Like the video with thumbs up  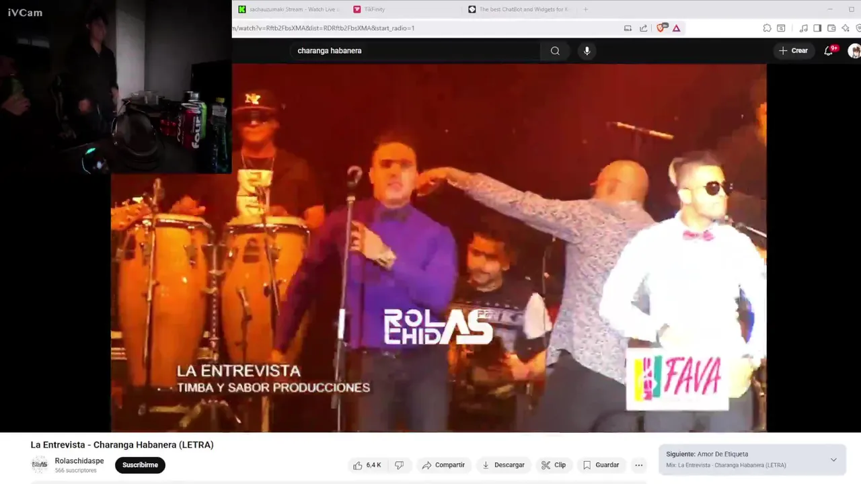[x=367, y=465]
